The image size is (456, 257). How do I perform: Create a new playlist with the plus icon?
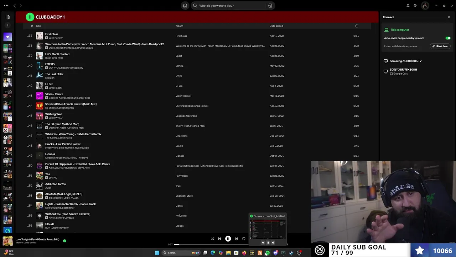7,25
